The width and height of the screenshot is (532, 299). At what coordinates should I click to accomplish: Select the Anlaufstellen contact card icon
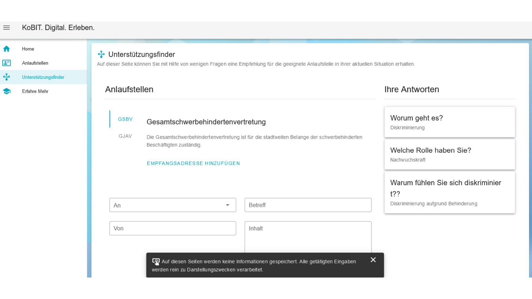point(6,63)
